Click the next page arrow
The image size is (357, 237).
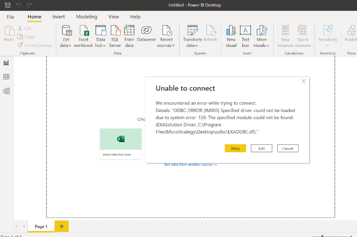(24, 226)
